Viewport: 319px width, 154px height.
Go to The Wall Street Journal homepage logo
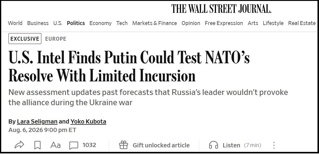pyautogui.click(x=221, y=9)
